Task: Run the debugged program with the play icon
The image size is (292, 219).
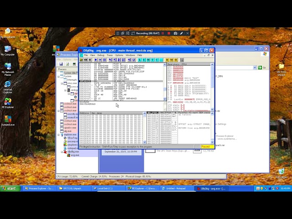Action: pos(96,60)
